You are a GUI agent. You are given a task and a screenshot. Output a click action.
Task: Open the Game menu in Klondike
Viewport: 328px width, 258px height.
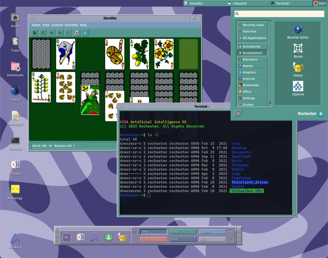point(36,25)
